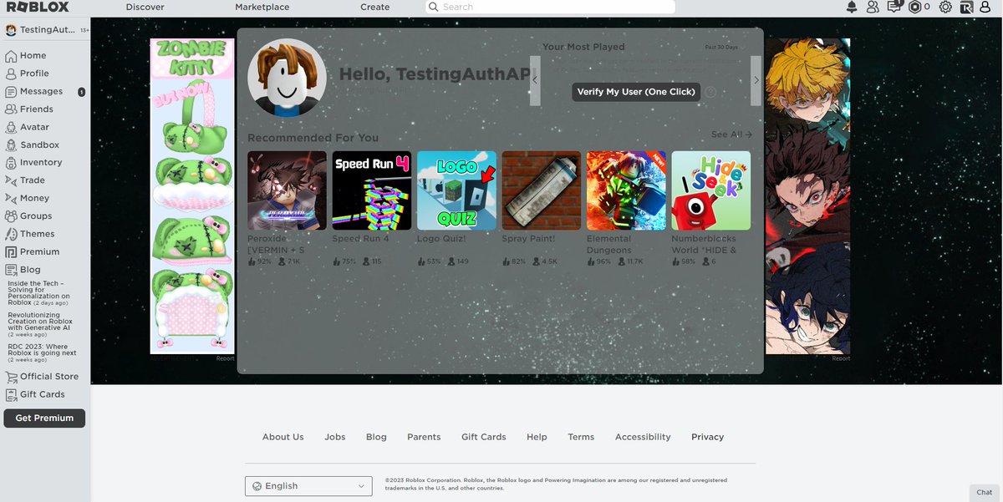Viewport: 1003px width, 502px height.
Task: Click the Jobs footer link
Action: 335,437
